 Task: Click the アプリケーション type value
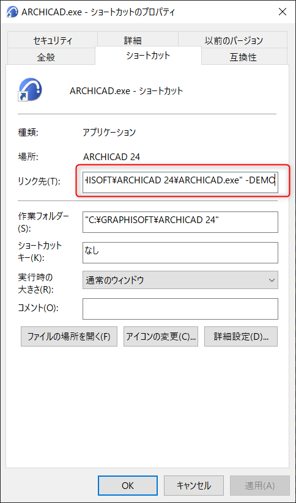(x=109, y=132)
